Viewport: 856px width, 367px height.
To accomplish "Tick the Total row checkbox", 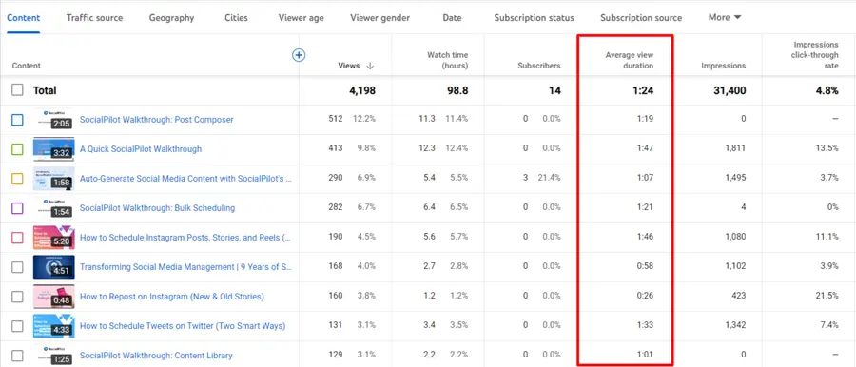I will pyautogui.click(x=17, y=90).
